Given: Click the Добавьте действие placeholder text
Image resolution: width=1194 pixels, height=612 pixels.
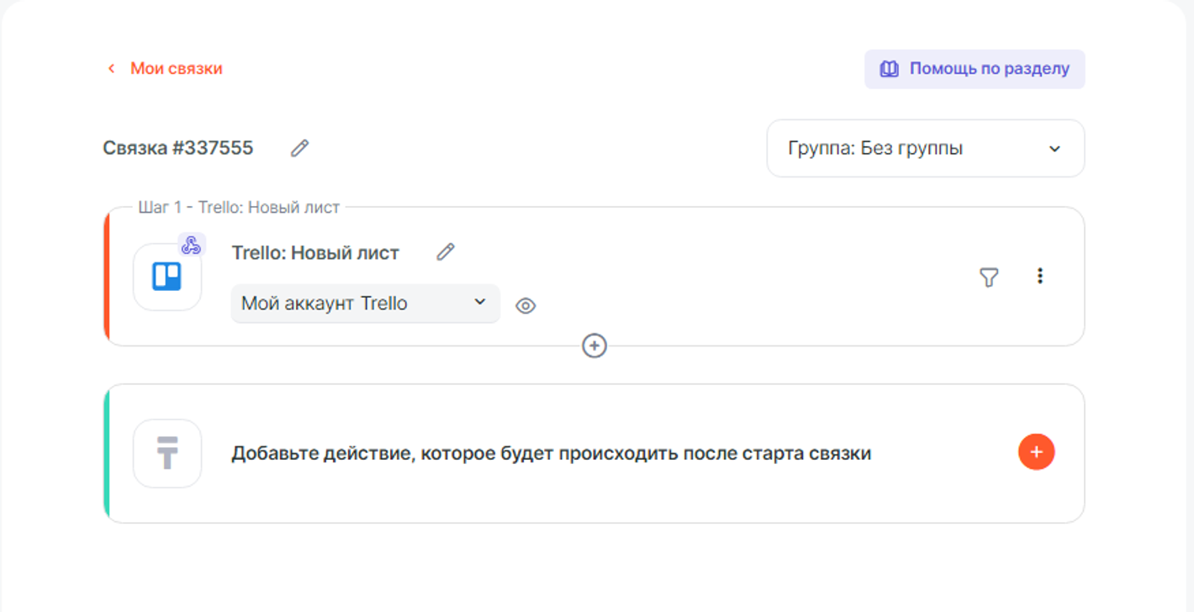Looking at the screenshot, I should (551, 454).
